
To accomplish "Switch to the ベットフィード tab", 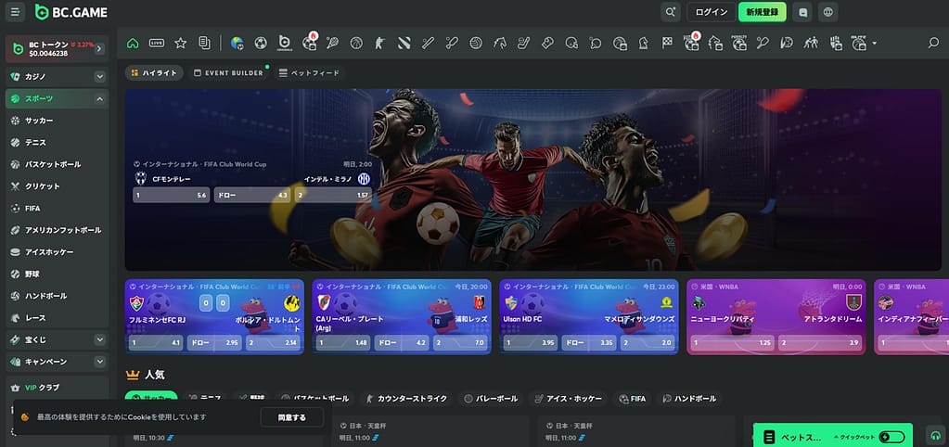I will tap(309, 73).
